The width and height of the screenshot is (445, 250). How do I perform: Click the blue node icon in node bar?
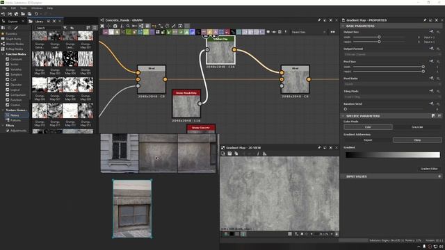tap(192, 32)
